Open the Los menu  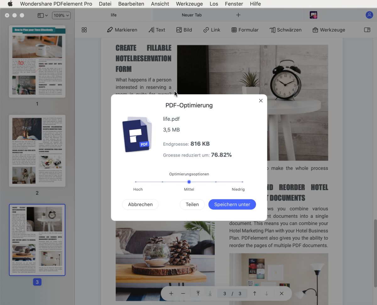pos(214,4)
